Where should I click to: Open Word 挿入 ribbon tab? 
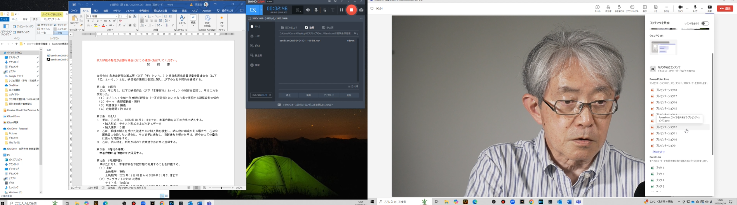coord(96,11)
